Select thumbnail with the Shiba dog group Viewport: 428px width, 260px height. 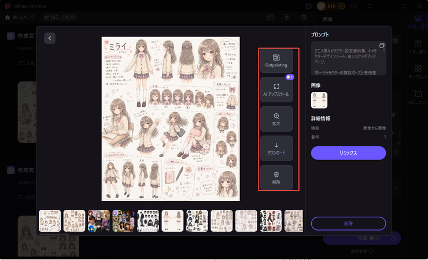(x=99, y=221)
